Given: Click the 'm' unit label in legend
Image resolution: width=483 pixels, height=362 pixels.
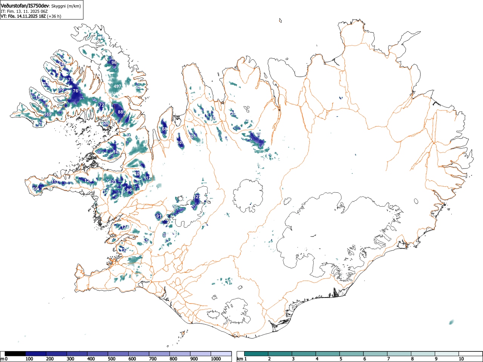Looking at the screenshot, I should [x=2, y=359].
